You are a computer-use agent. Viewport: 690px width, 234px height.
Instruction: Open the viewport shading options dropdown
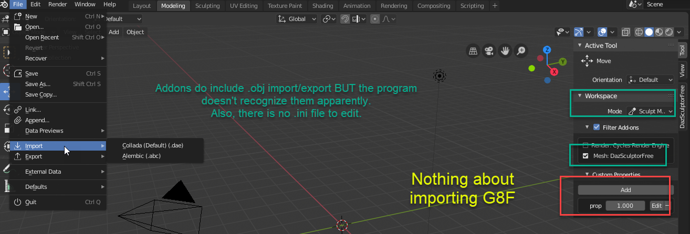(x=679, y=32)
